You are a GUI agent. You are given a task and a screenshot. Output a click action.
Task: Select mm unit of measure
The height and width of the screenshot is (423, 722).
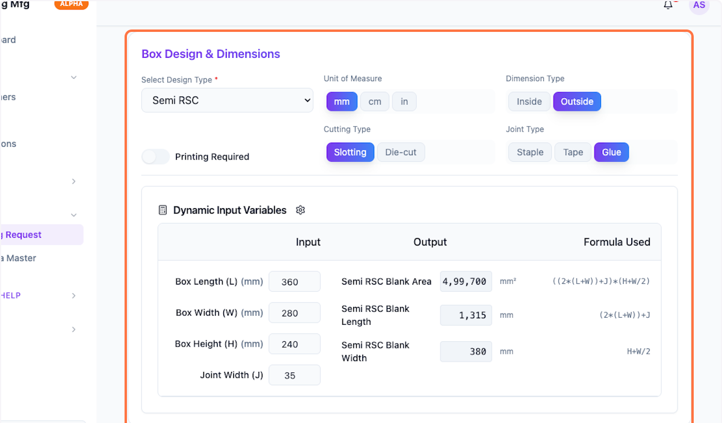pyautogui.click(x=342, y=102)
